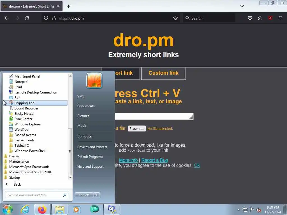Screen dimensions: 287x215
Task: Open Internet Explorer from the taskbar
Action: click(x=25, y=209)
